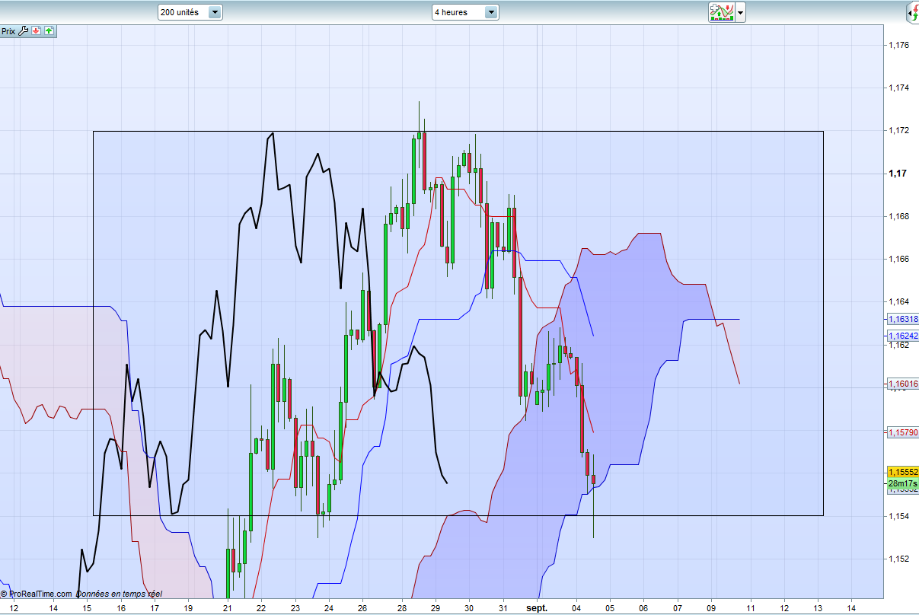Select the yellow 1,15552 current price label

tap(902, 472)
